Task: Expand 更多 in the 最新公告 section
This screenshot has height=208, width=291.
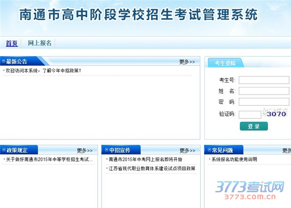Action: (187, 62)
